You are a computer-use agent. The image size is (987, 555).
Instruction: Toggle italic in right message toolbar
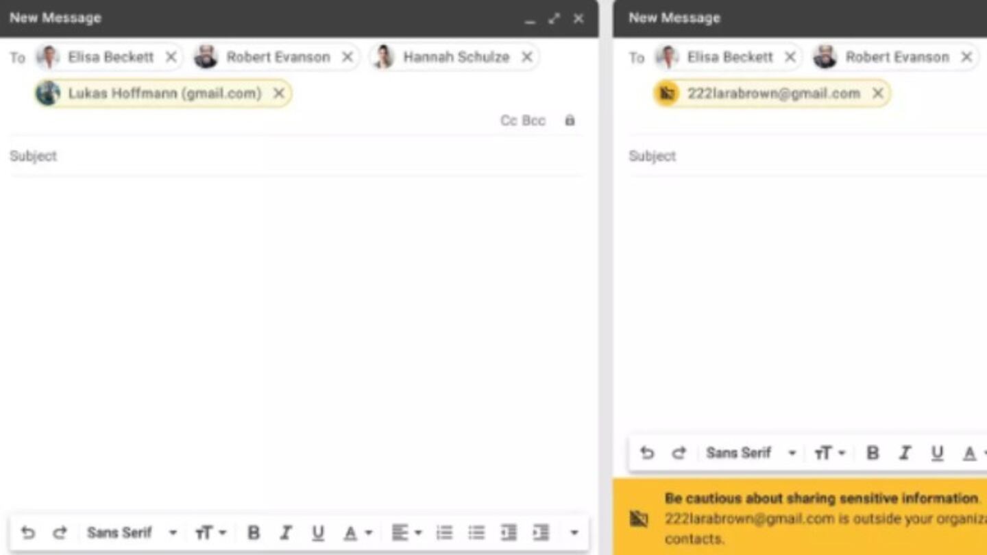[x=905, y=453]
